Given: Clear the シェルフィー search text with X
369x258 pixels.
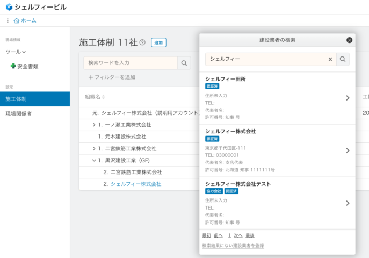Looking at the screenshot, I should click(x=330, y=59).
